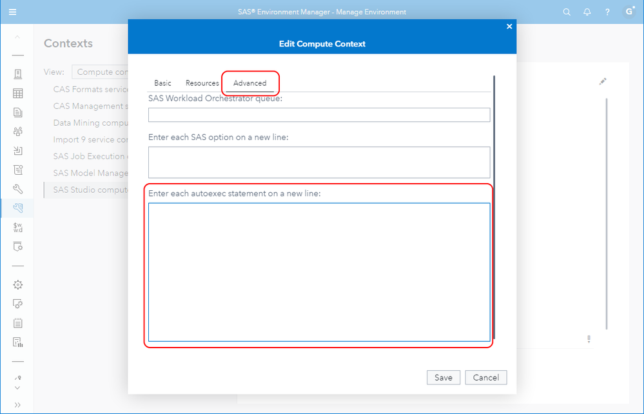Viewport: 644px width, 414px height.
Task: Switch to the Resources tab
Action: (x=202, y=83)
